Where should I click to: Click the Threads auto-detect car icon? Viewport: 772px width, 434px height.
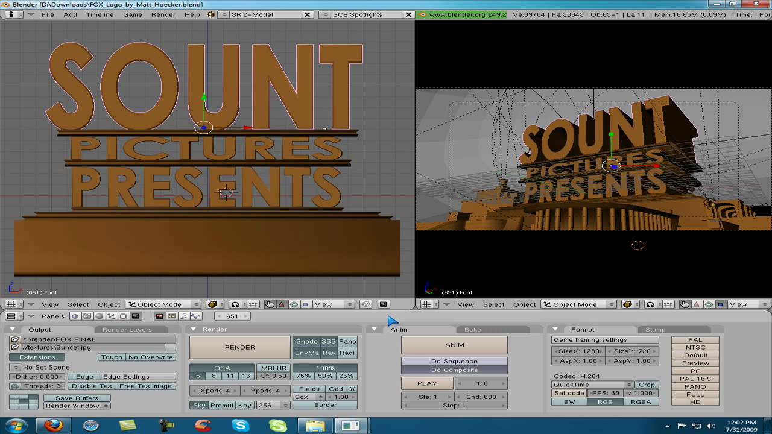15,386
